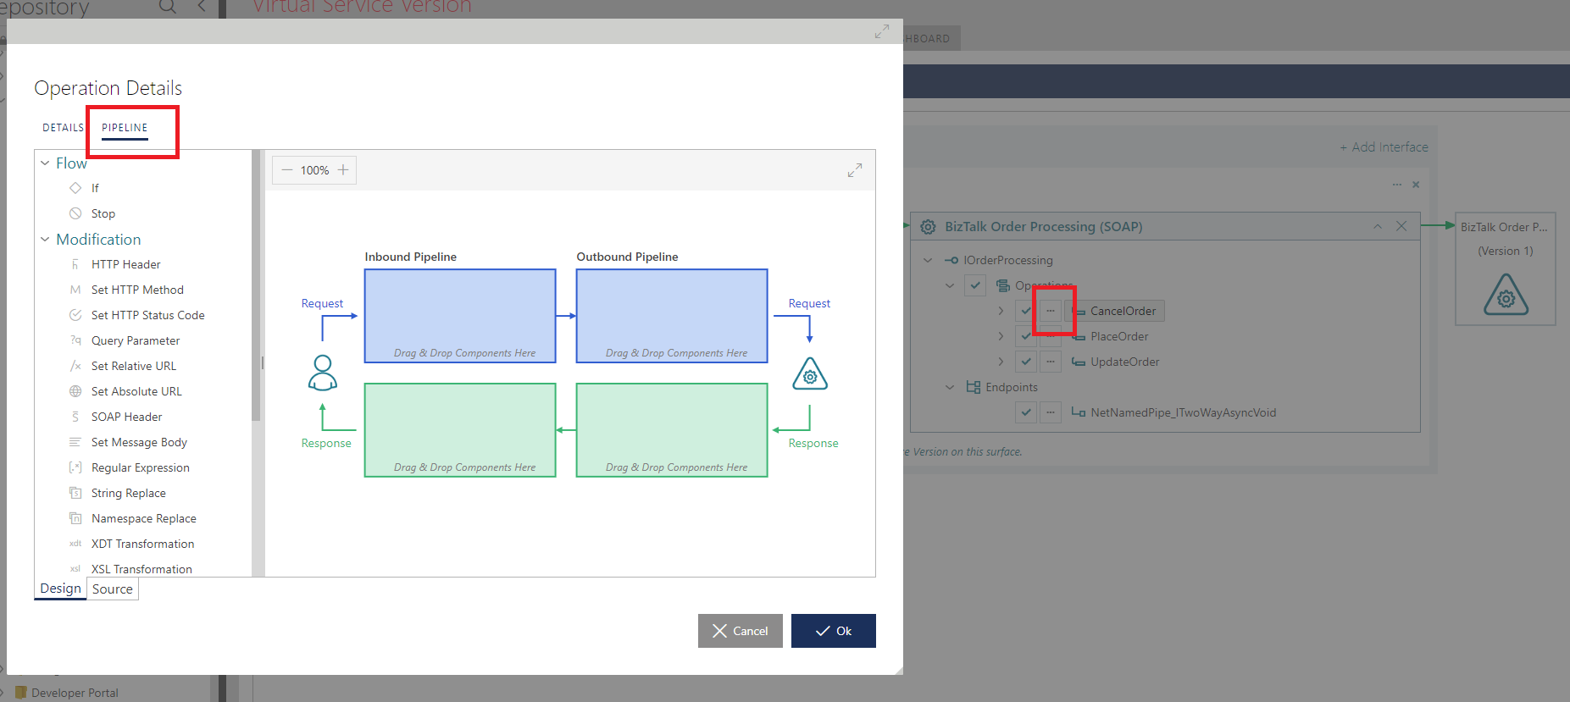Switch to the Details tab
This screenshot has width=1570, height=702.
click(63, 128)
